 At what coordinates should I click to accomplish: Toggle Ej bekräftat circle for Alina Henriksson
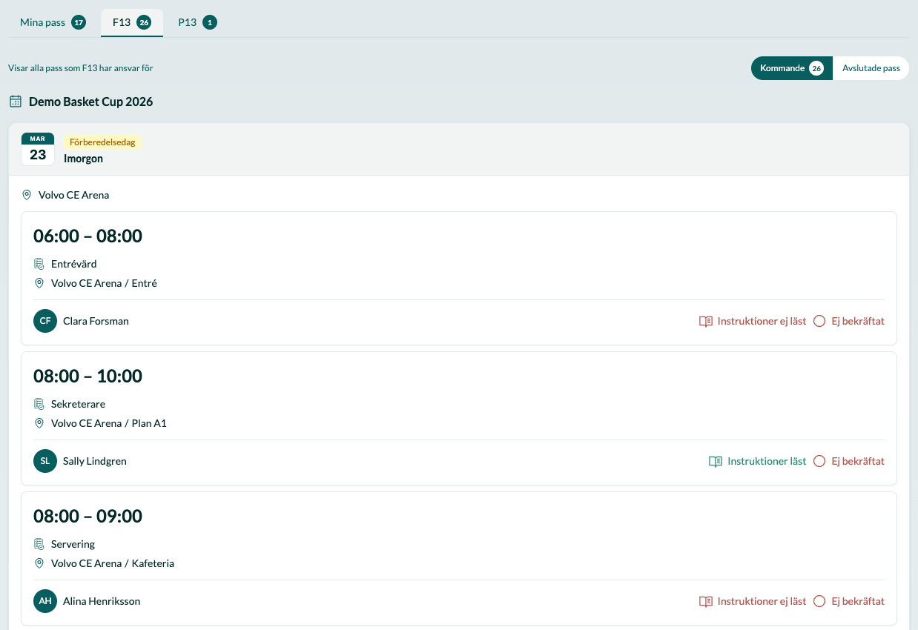click(819, 601)
